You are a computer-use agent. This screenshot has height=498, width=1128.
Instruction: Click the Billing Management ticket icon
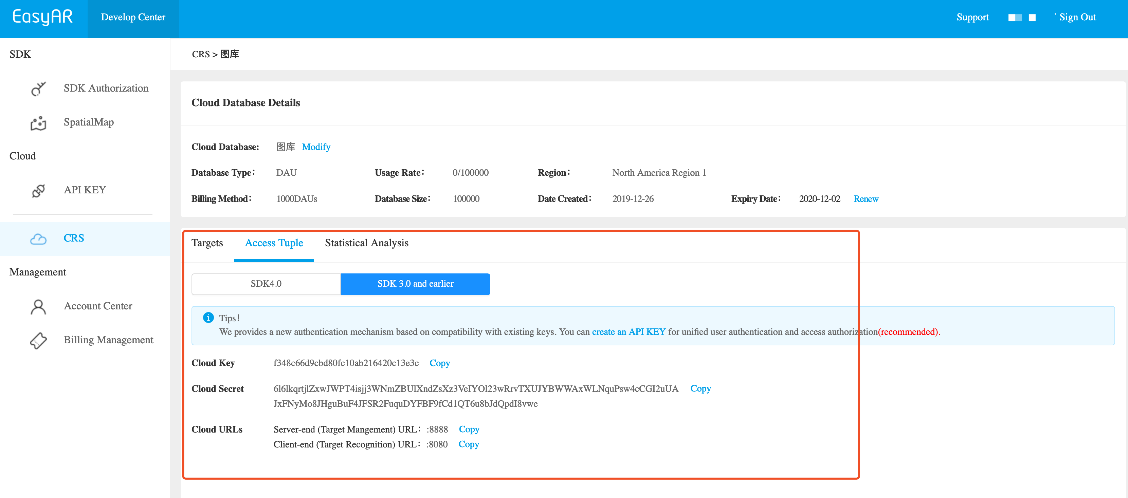[38, 341]
